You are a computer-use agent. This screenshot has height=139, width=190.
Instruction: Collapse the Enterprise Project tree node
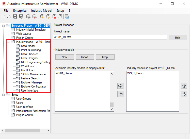(x=3, y=26)
